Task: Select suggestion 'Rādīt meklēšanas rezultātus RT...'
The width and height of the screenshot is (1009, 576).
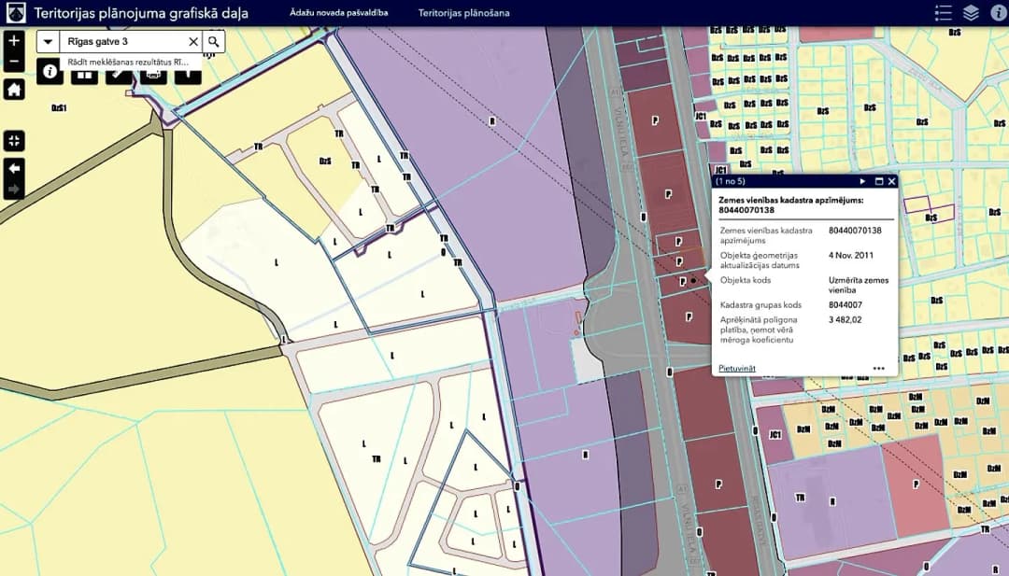Action: (x=128, y=63)
